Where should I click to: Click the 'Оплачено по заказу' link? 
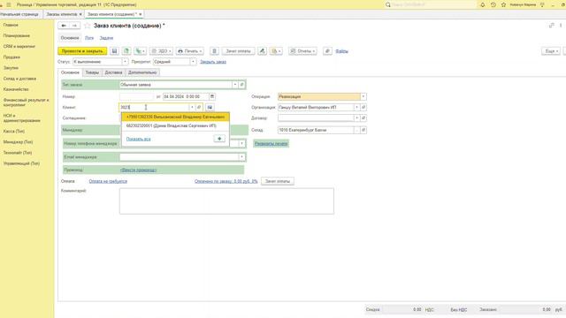click(x=226, y=181)
